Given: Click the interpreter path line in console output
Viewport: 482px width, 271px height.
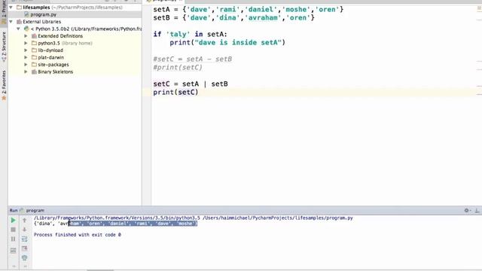Looking at the screenshot, I should 194,218.
